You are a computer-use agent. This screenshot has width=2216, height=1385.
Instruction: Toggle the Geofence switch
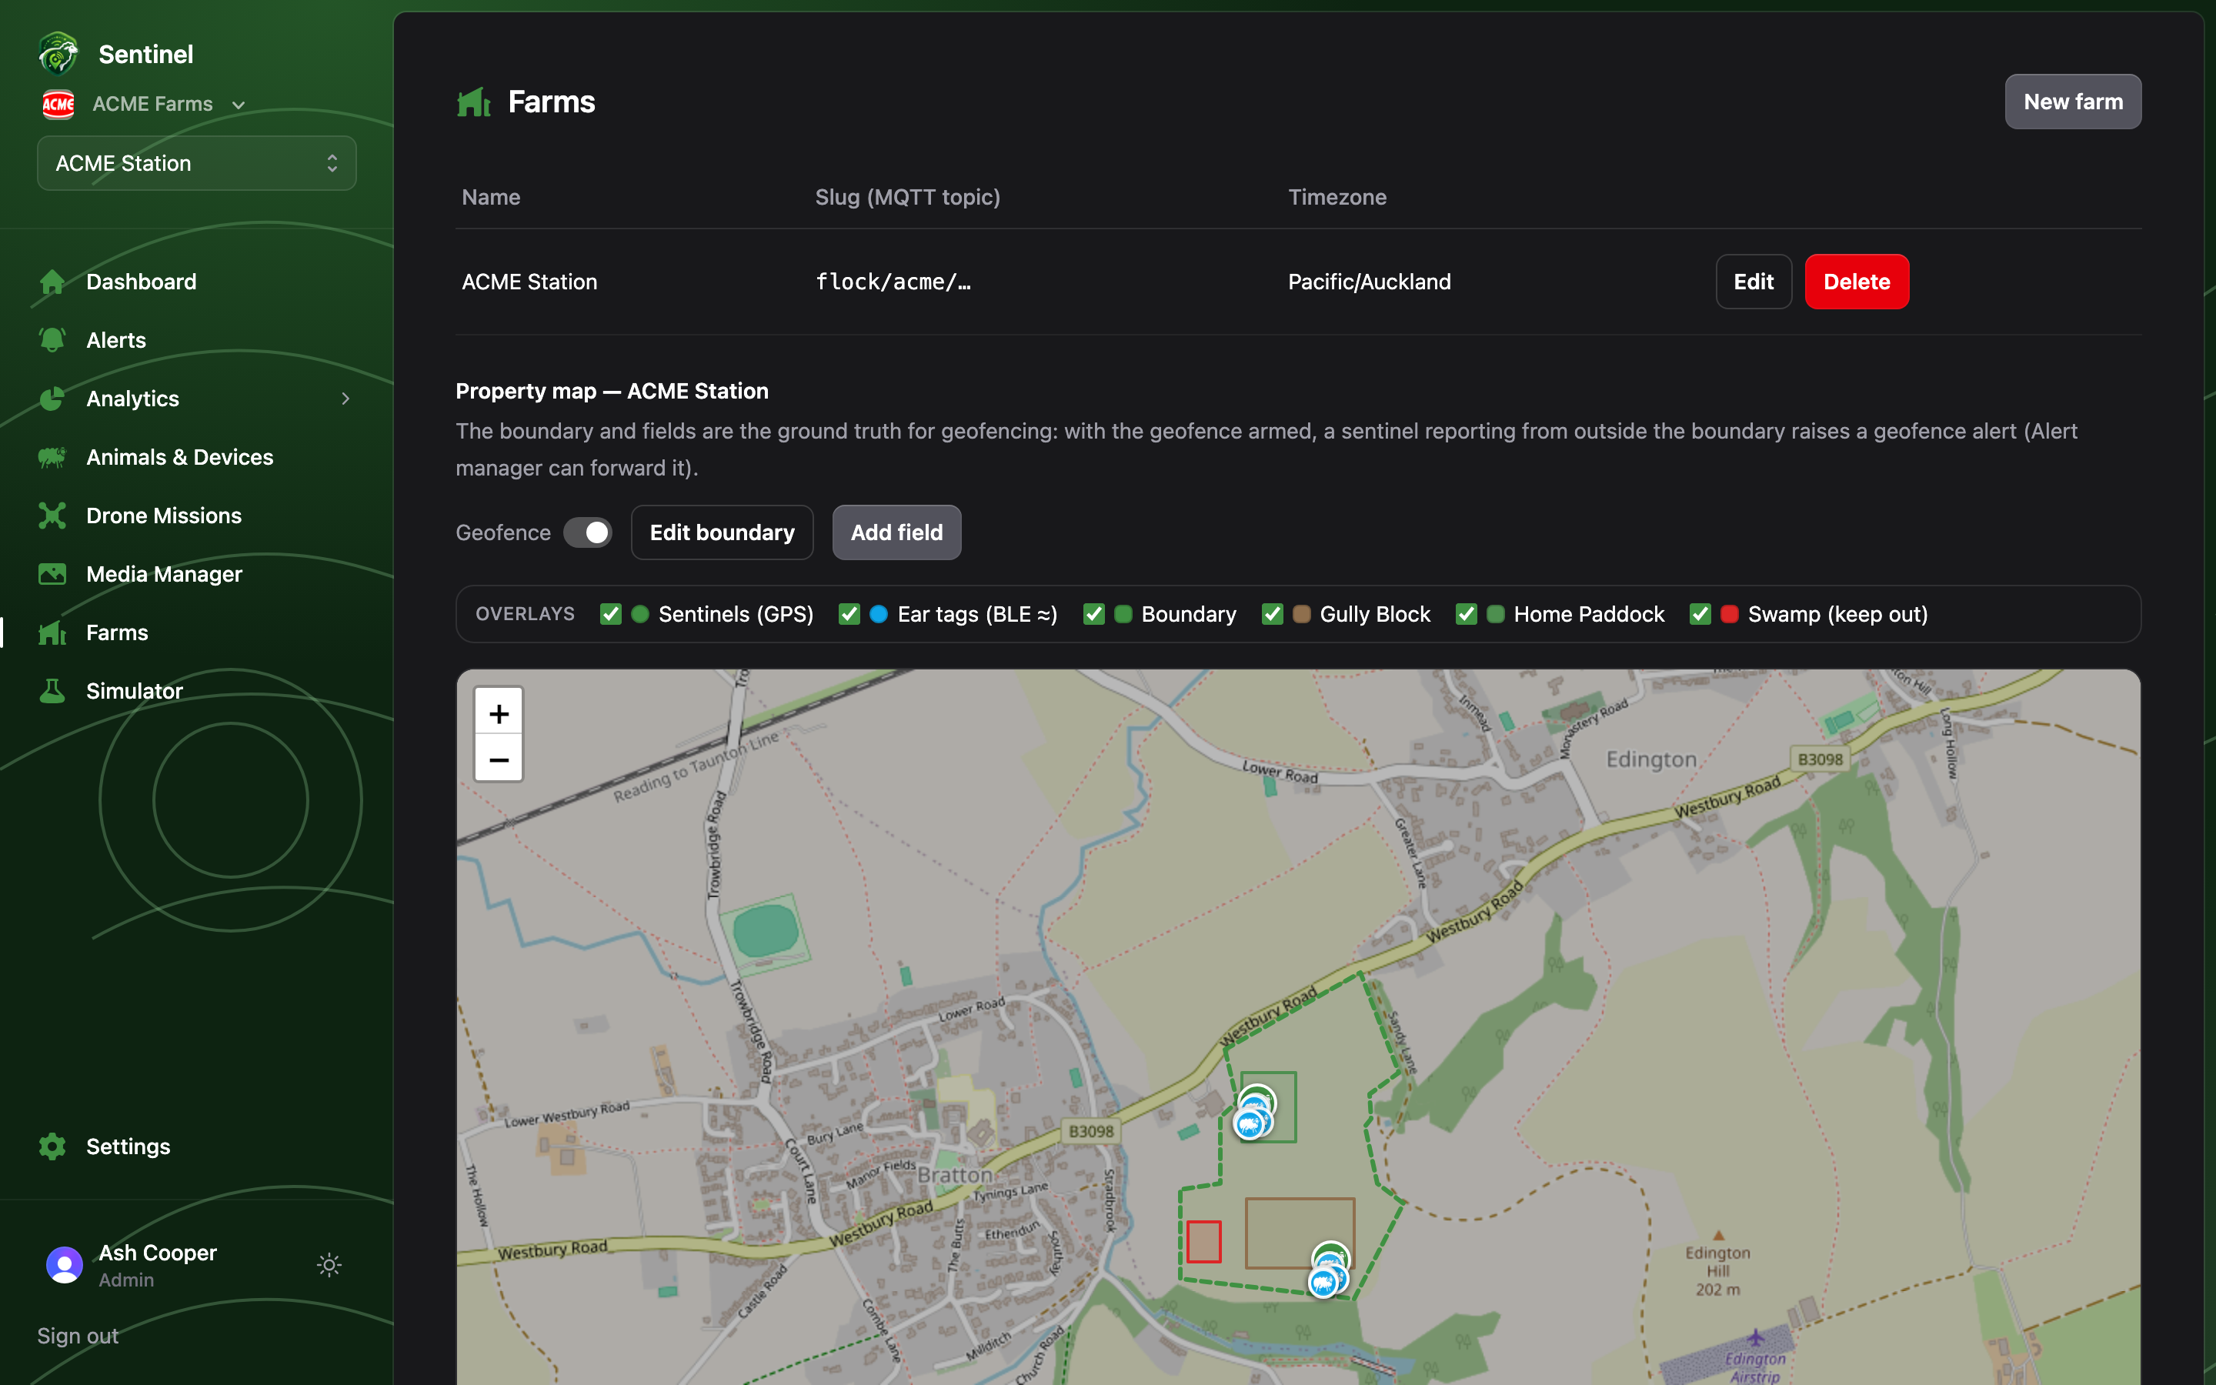588,533
